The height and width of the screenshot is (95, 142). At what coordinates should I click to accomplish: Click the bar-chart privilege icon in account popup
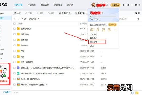tap(92, 30)
